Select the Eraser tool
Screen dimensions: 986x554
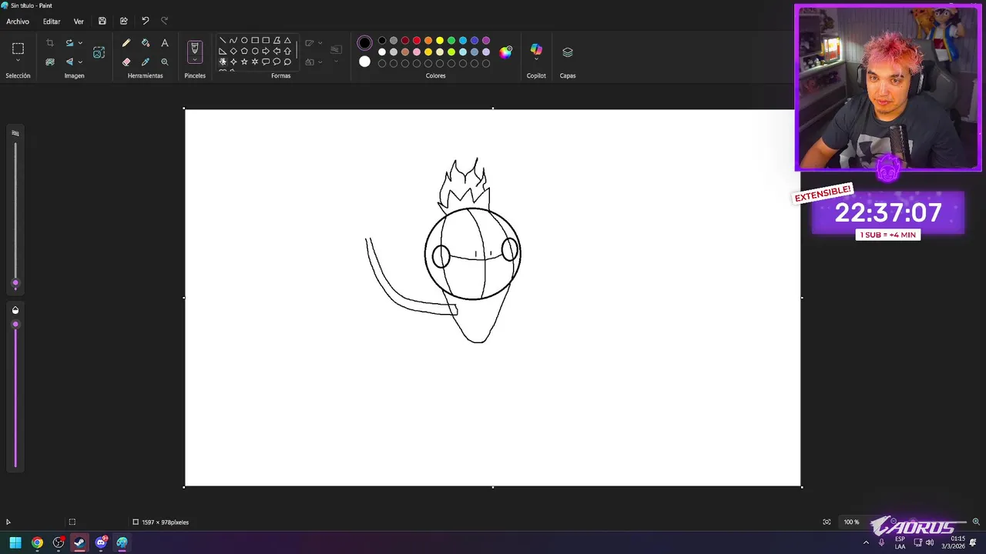126,62
